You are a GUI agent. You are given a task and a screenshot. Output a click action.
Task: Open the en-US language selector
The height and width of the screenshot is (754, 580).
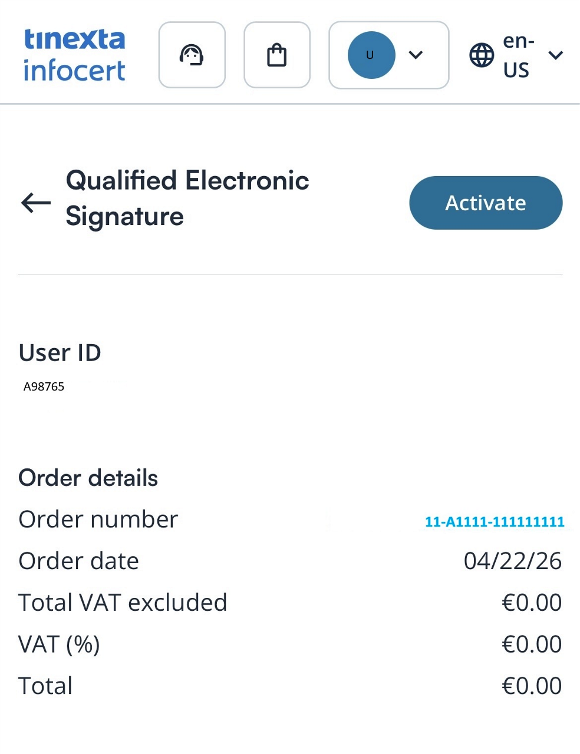click(516, 55)
